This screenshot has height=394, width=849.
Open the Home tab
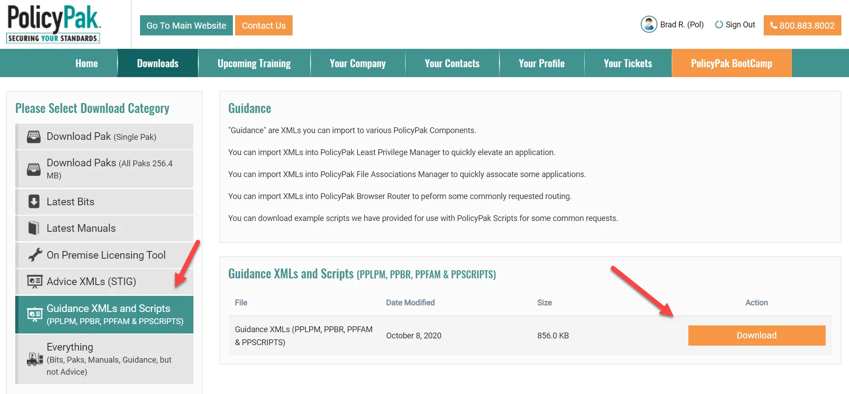tap(87, 63)
